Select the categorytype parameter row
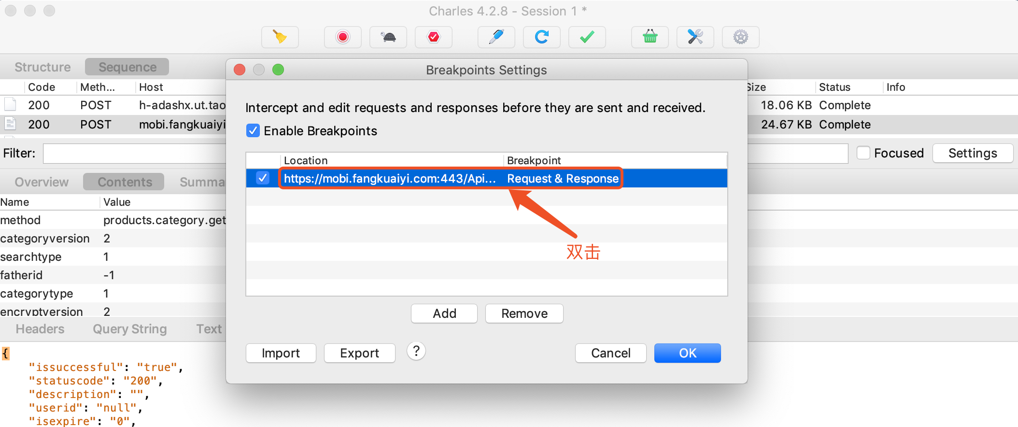 pos(113,293)
